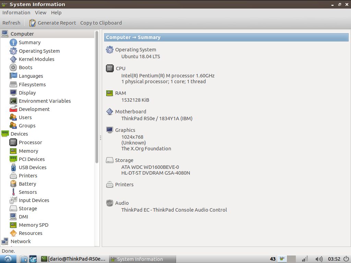Click 'Intel(R) Pentium(R) M processor 1.60GHz' text
The height and width of the screenshot is (263, 351).
168,76
